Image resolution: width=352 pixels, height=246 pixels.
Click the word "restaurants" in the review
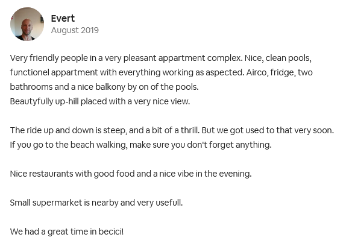51,174
